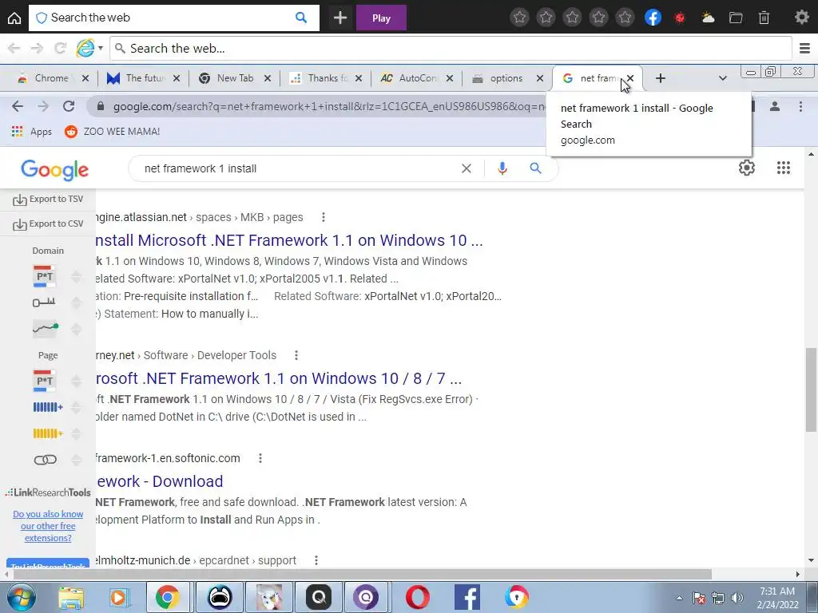This screenshot has height=613, width=818.
Task: Search using the magnifier in the top search box
Action: coord(301,18)
